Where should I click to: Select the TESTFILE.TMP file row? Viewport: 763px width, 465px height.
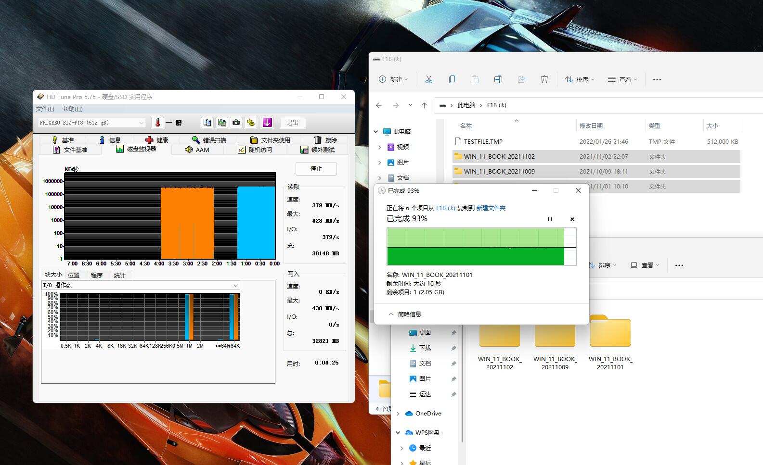(x=596, y=141)
